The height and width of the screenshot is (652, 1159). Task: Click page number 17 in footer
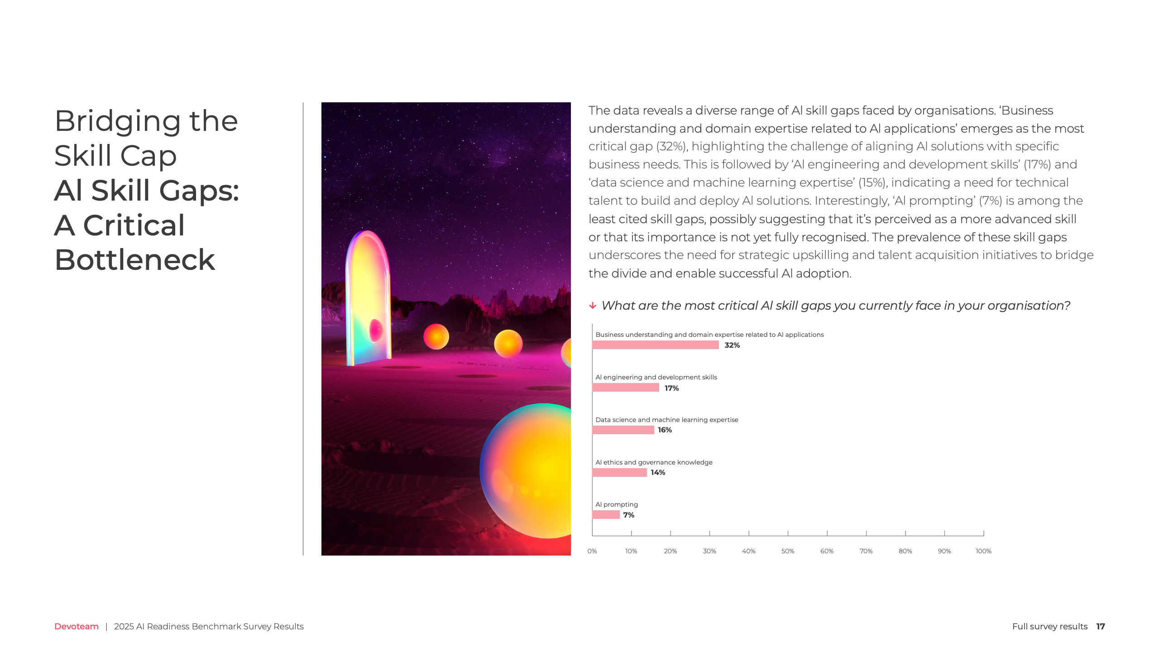point(1101,626)
